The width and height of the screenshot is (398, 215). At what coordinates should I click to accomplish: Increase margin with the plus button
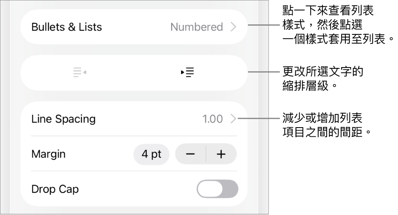click(221, 155)
